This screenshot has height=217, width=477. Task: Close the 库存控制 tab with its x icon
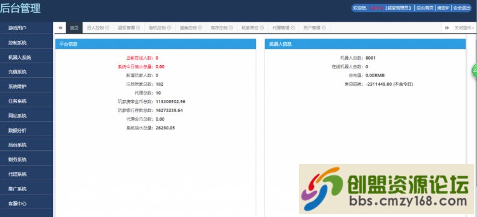(x=231, y=28)
